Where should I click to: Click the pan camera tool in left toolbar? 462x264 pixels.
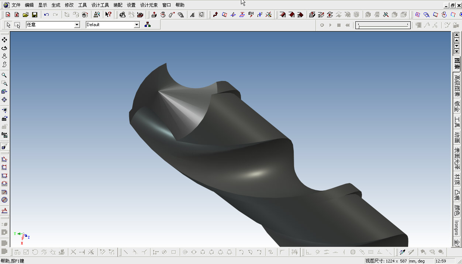pyautogui.click(x=4, y=40)
